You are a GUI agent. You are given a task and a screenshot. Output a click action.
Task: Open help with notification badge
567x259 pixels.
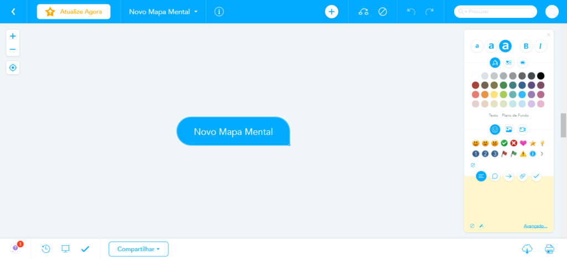point(16,248)
